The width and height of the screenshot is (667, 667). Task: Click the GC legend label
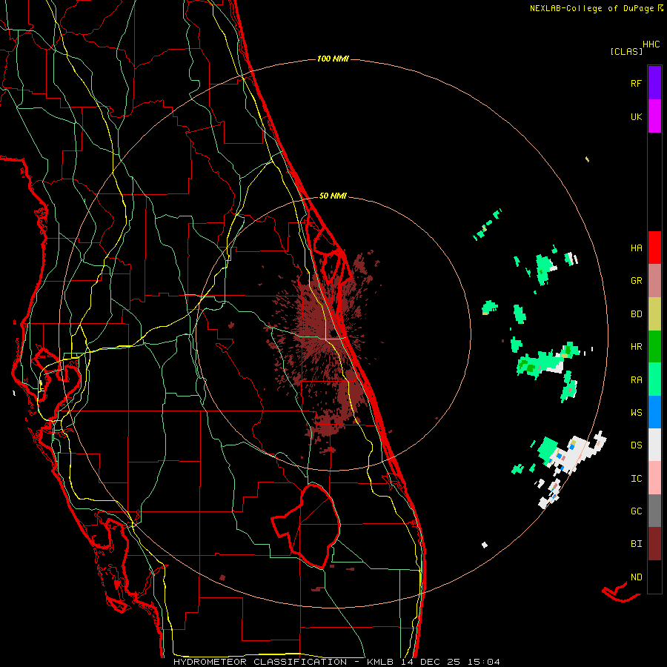(x=636, y=511)
